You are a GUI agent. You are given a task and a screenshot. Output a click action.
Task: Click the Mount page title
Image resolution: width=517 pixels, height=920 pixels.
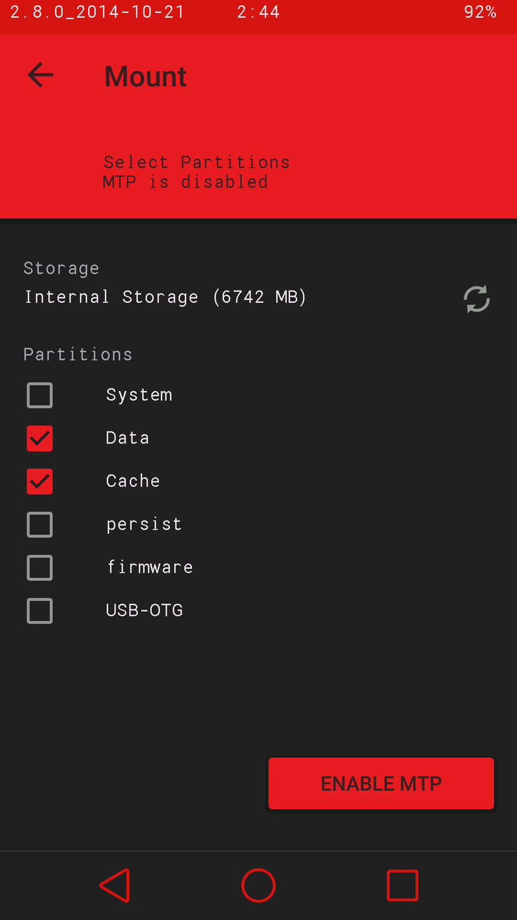tap(145, 76)
